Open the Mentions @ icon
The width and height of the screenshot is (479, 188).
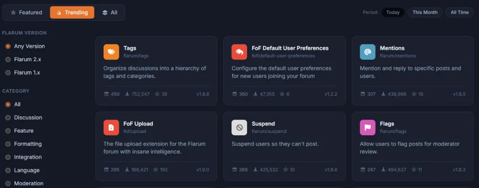367,52
